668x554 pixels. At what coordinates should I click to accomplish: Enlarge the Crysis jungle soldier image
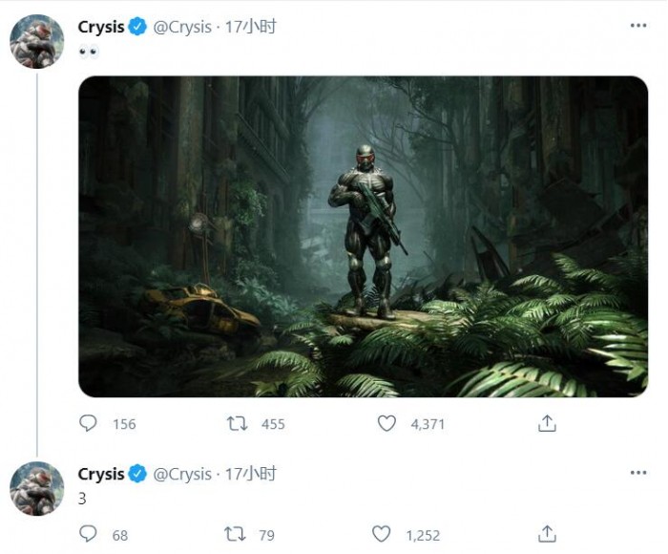pyautogui.click(x=363, y=236)
